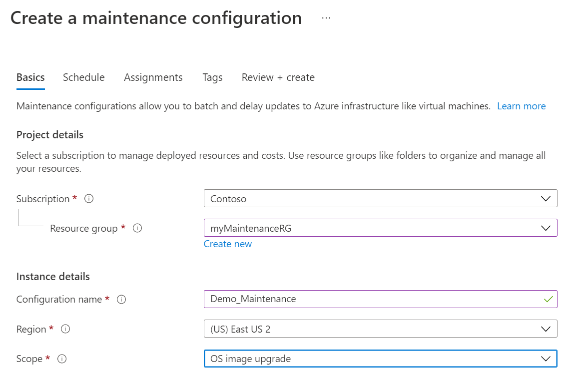Click the ellipsis beside the page title
Image resolution: width=572 pixels, height=384 pixels.
(x=326, y=17)
